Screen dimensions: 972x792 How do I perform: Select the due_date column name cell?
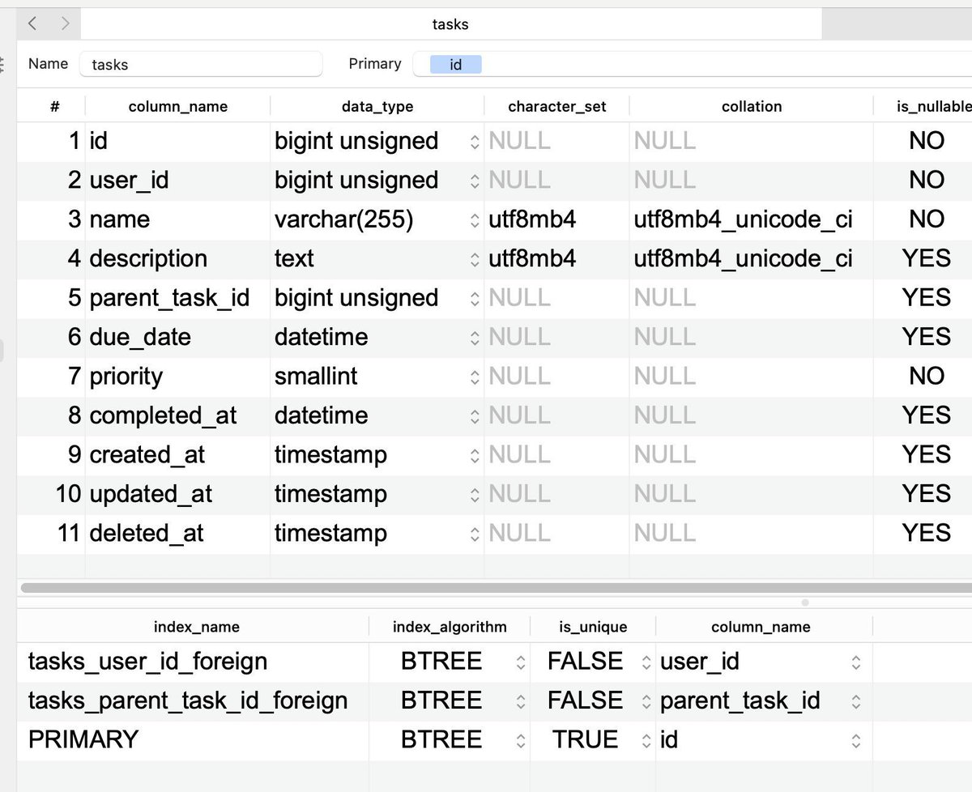coord(177,337)
